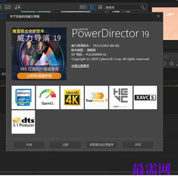Click the dts 5.1 Producer logo tile
Viewport: 178px width, 182px height.
pyautogui.click(x=23, y=122)
